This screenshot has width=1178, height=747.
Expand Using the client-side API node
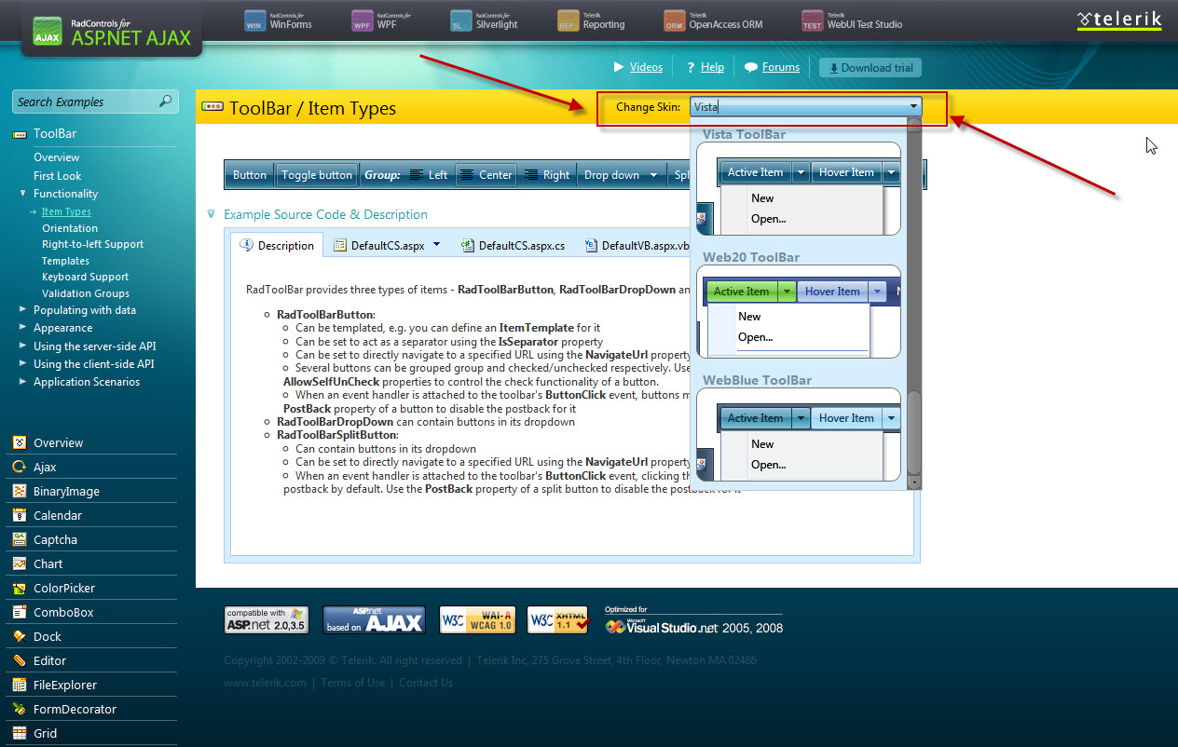click(22, 364)
